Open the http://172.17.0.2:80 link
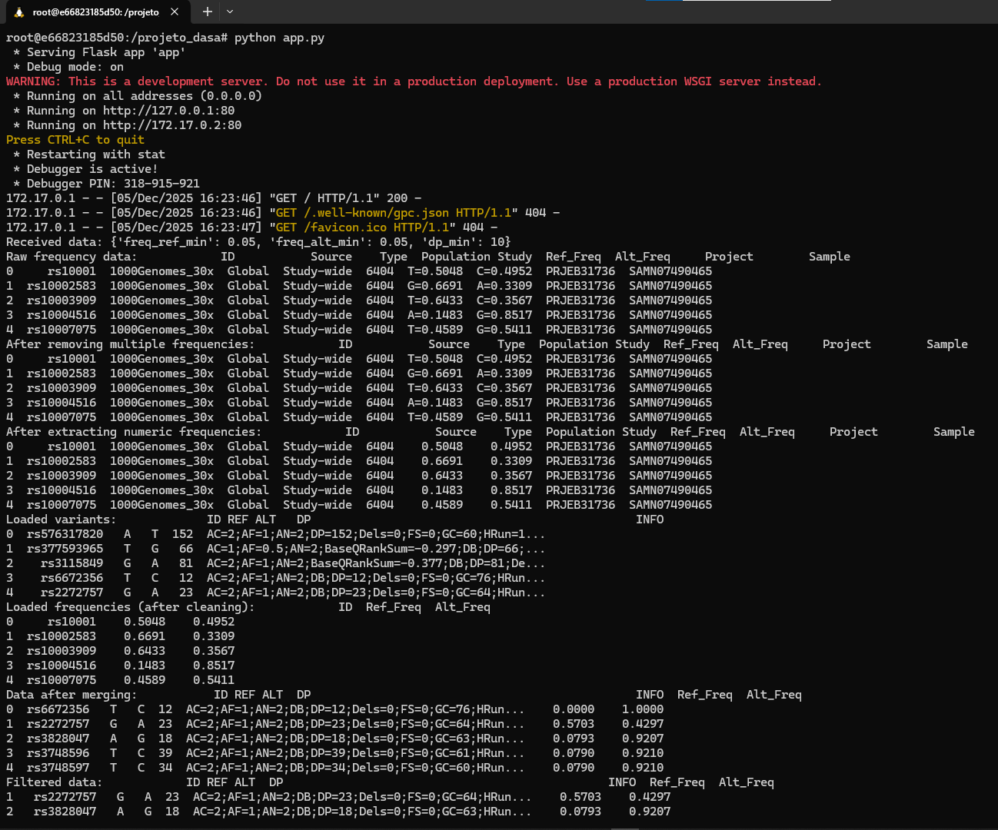Image resolution: width=998 pixels, height=830 pixels. point(171,125)
